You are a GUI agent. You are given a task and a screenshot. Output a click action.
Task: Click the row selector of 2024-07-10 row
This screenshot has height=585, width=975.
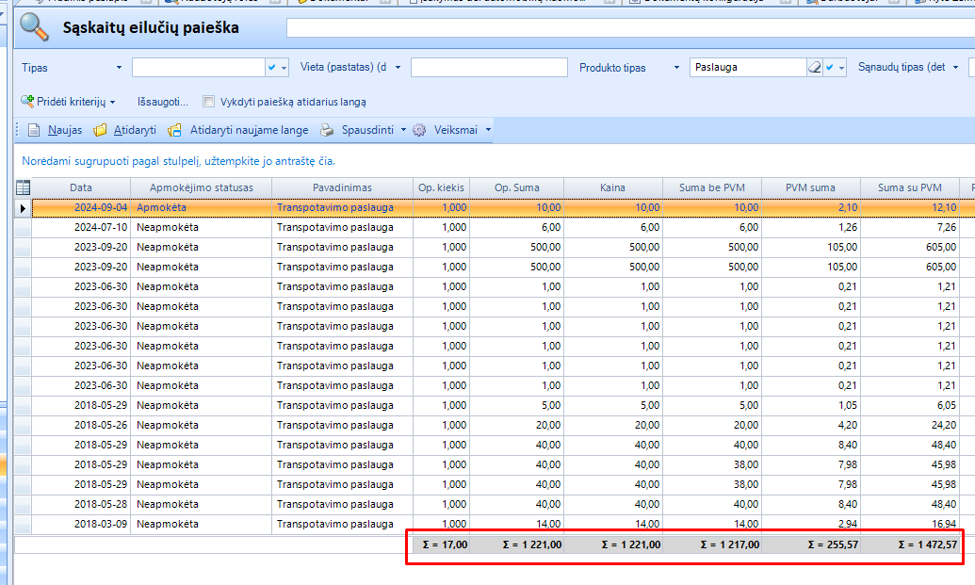click(23, 228)
